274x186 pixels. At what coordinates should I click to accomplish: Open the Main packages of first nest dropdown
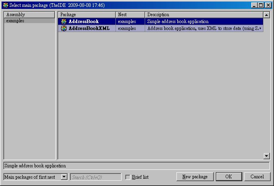tap(64, 177)
